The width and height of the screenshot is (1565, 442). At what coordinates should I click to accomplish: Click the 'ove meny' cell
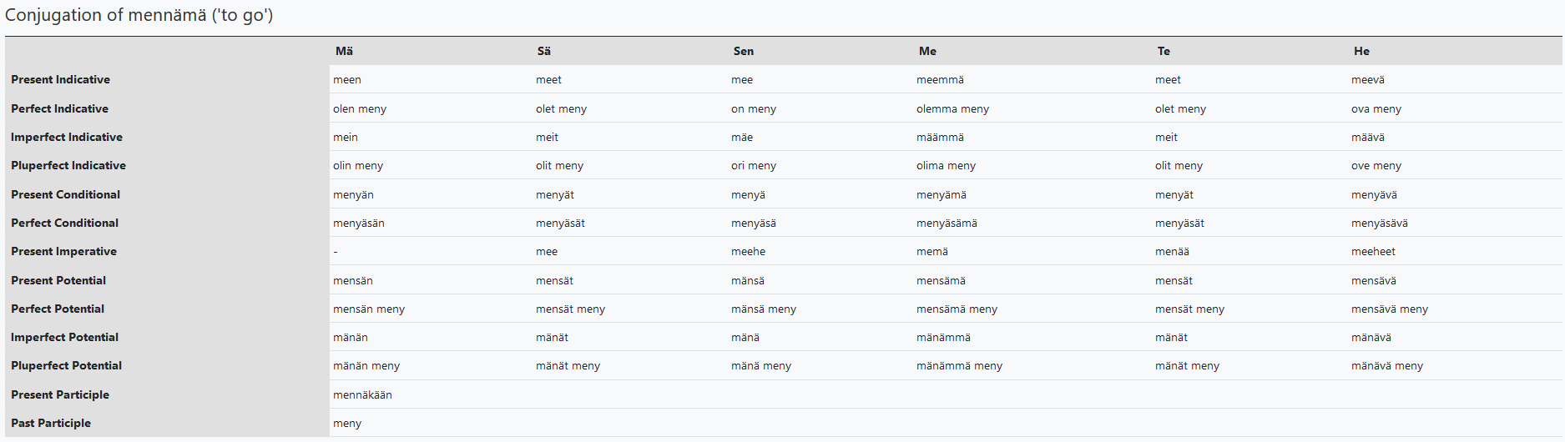1376,166
